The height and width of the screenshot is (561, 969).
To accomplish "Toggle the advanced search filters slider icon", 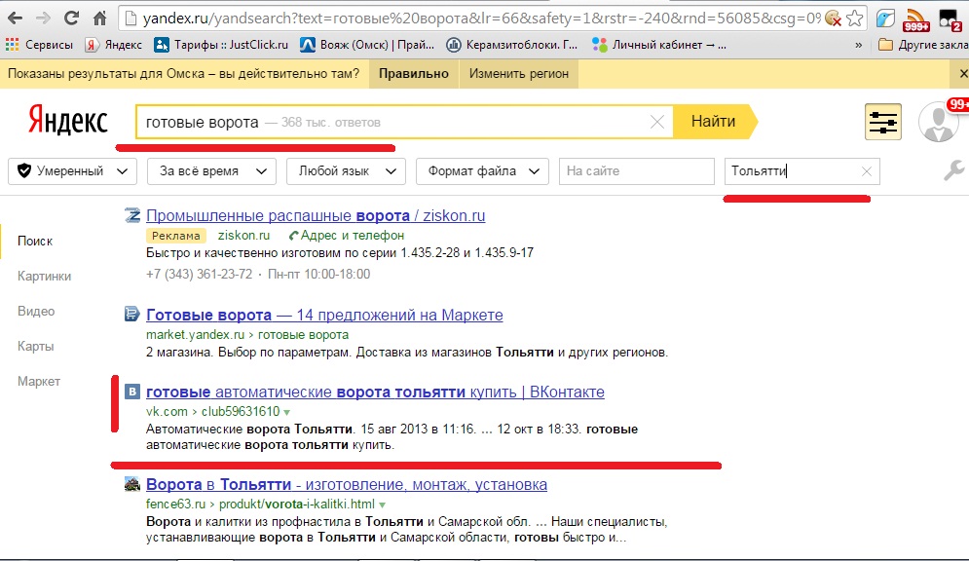I will click(882, 122).
